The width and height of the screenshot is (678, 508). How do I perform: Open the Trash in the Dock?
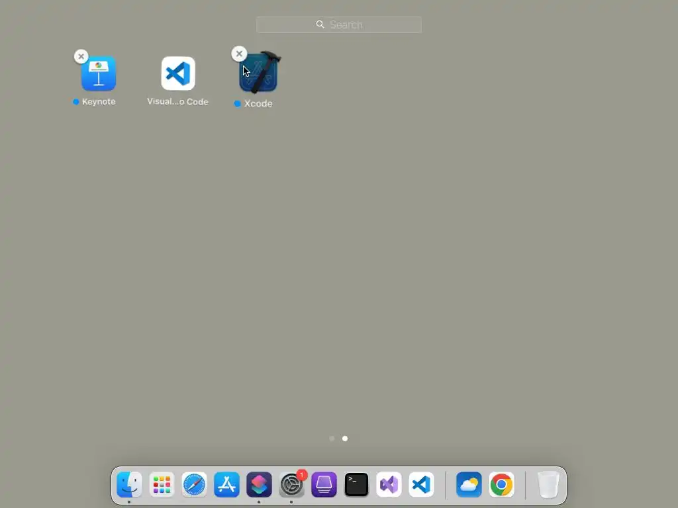coord(548,484)
